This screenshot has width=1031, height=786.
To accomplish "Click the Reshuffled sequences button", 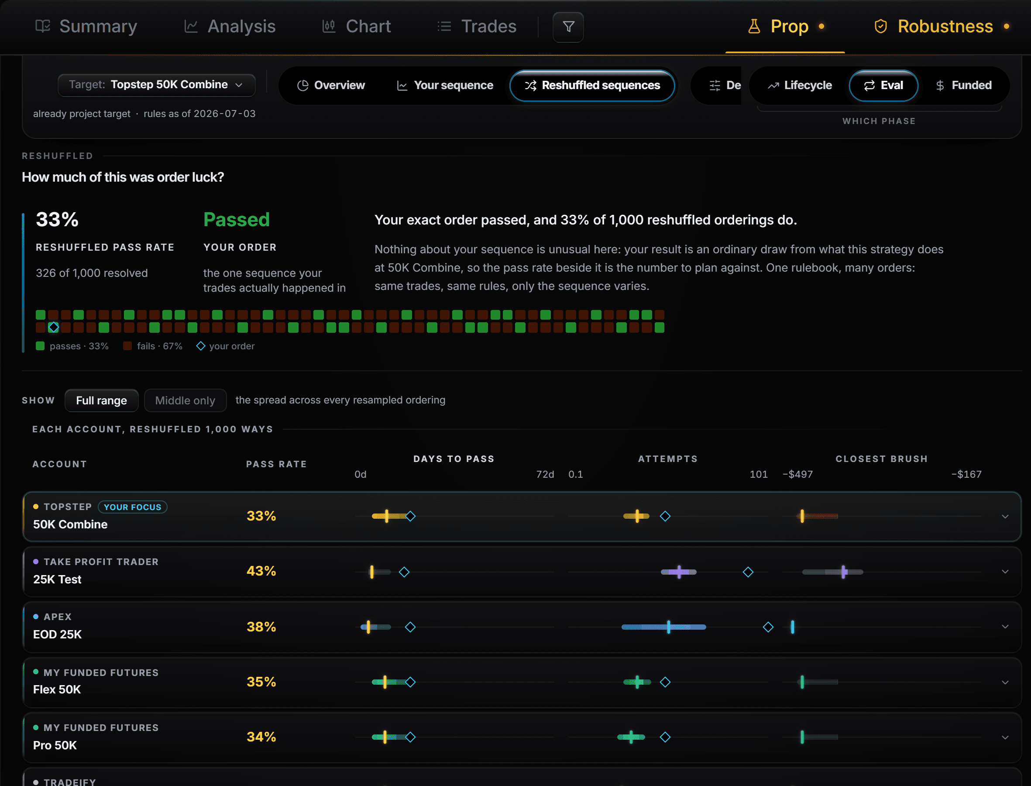I will pos(592,86).
